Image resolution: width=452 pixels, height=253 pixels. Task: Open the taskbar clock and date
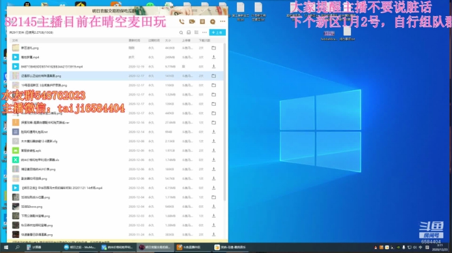click(439, 247)
